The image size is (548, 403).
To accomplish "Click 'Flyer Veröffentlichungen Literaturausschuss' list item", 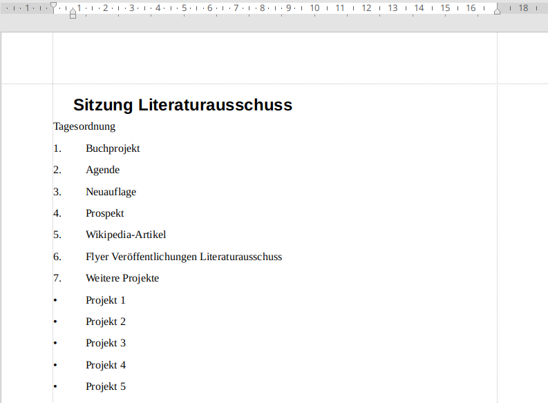I will tap(184, 257).
